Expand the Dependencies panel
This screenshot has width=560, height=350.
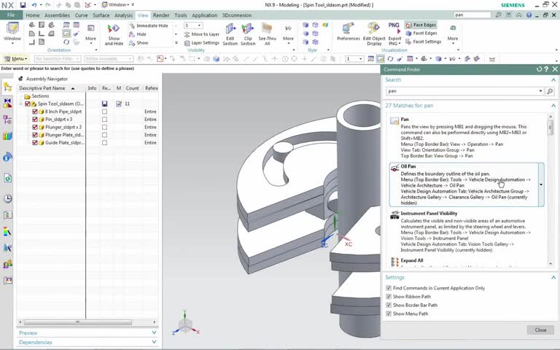coord(154,342)
